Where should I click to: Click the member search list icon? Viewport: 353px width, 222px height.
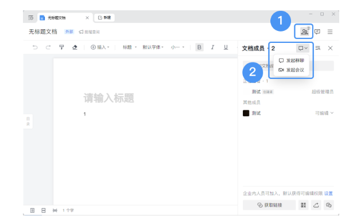318,48
